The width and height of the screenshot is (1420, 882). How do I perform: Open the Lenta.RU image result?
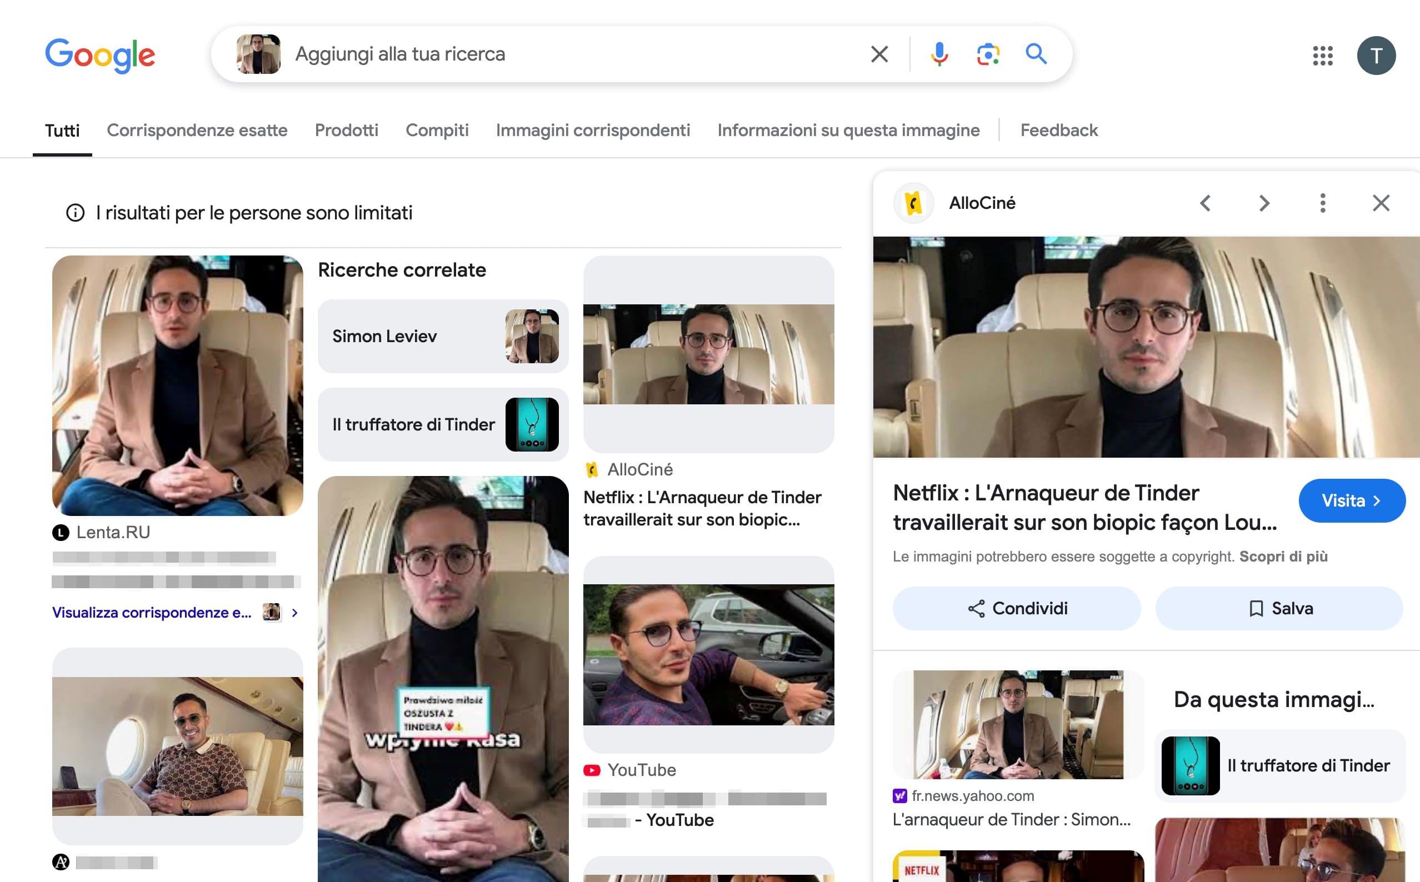(x=177, y=385)
